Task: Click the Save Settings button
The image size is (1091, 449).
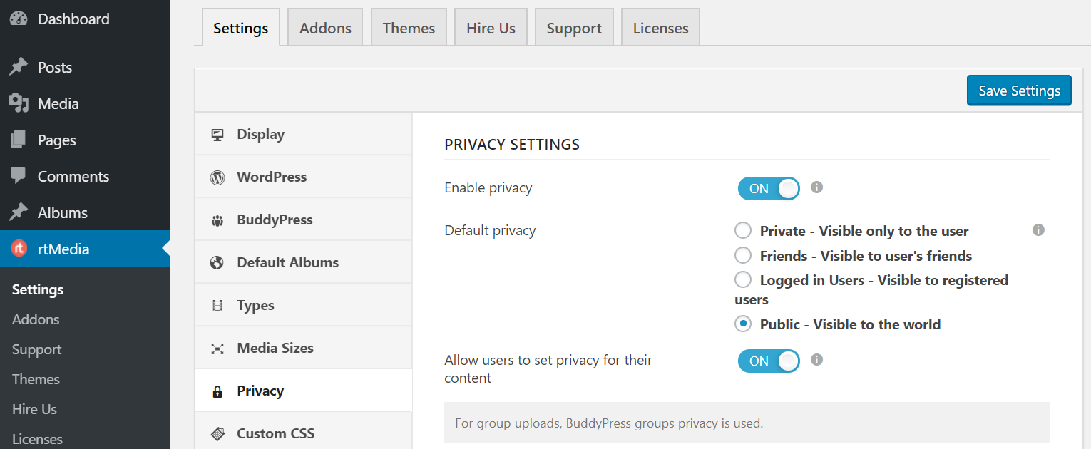Action: pyautogui.click(x=1019, y=91)
